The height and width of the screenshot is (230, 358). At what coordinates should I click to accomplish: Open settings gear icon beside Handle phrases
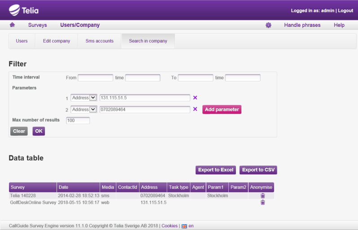(268, 25)
